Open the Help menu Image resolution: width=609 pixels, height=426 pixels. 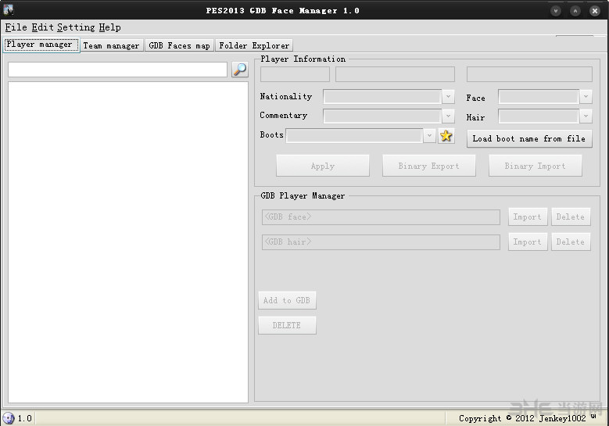(110, 27)
